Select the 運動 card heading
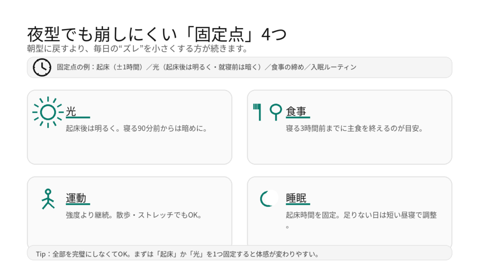The image size is (479, 269). coord(76,198)
